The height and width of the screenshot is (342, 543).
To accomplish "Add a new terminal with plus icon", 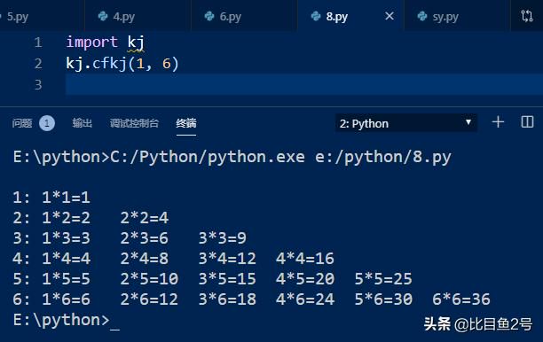I will tap(498, 122).
